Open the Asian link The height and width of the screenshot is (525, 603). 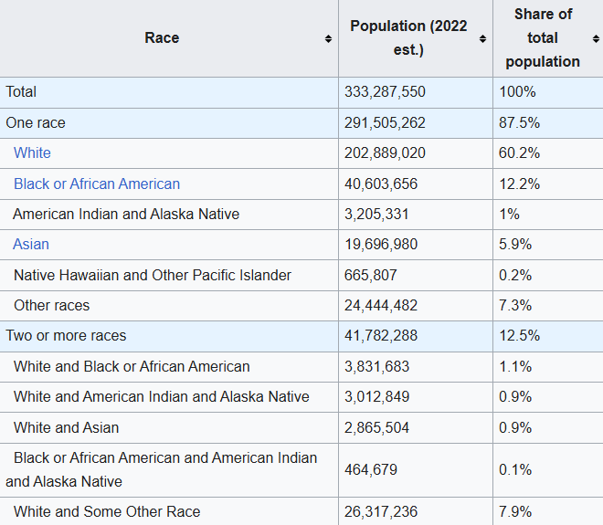click(x=31, y=244)
